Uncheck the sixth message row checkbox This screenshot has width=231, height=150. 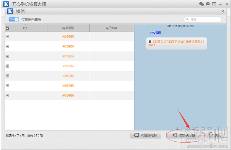coord(7,86)
